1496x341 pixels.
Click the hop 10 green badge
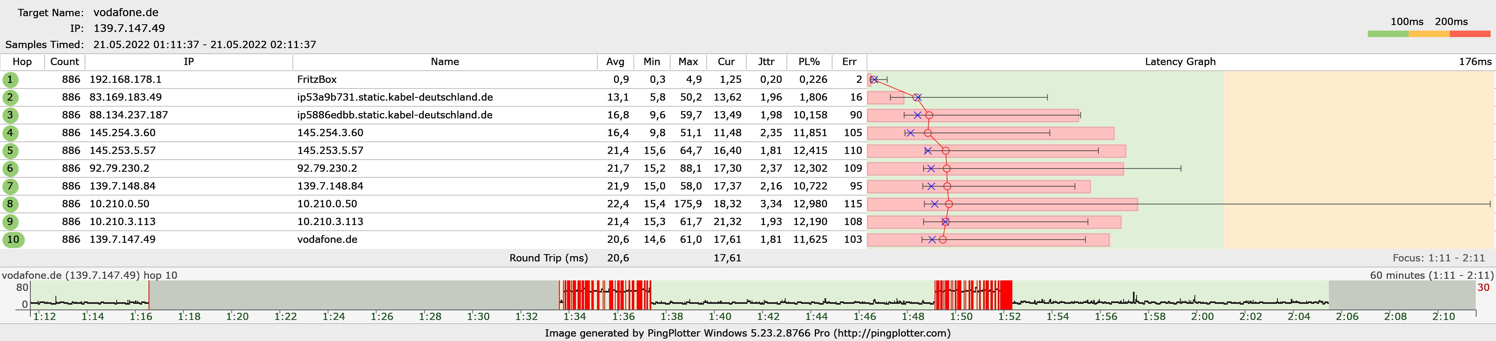tap(13, 240)
